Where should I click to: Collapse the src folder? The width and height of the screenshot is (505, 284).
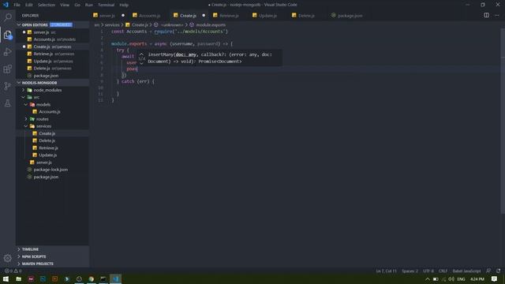[x=53, y=97]
